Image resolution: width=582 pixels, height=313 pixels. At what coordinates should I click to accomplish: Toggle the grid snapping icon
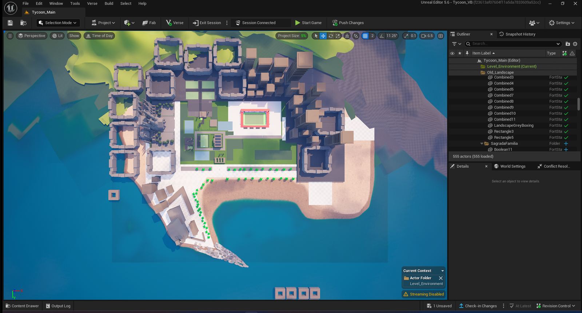pos(365,36)
